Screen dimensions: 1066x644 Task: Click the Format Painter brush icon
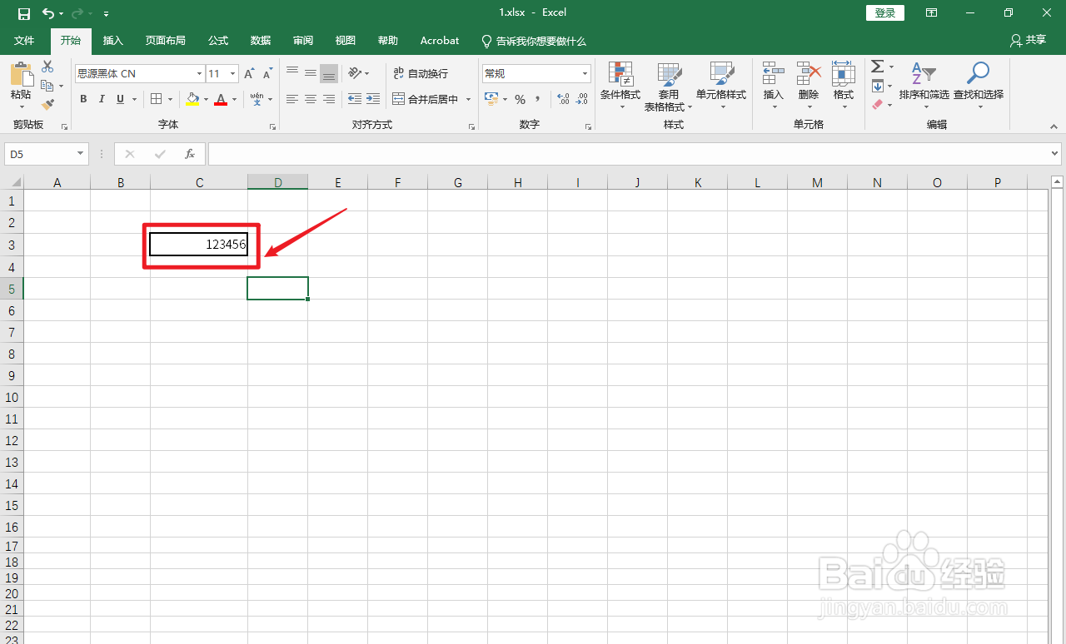coord(47,105)
